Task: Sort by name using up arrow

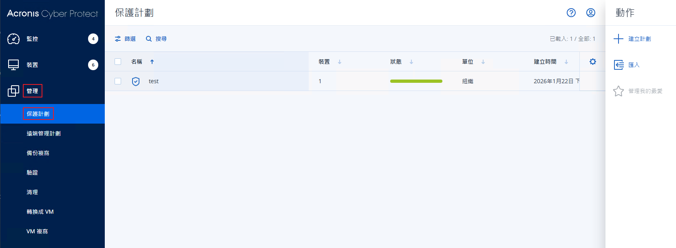Action: tap(152, 62)
